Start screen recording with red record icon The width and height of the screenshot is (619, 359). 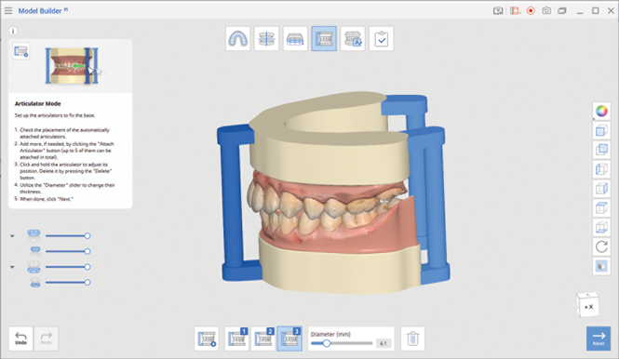pos(531,10)
